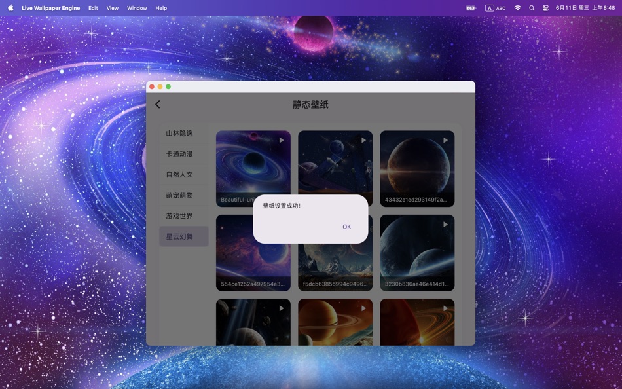The image size is (622, 389).
Task: Select the 山林隐逸 category
Action: click(184, 134)
